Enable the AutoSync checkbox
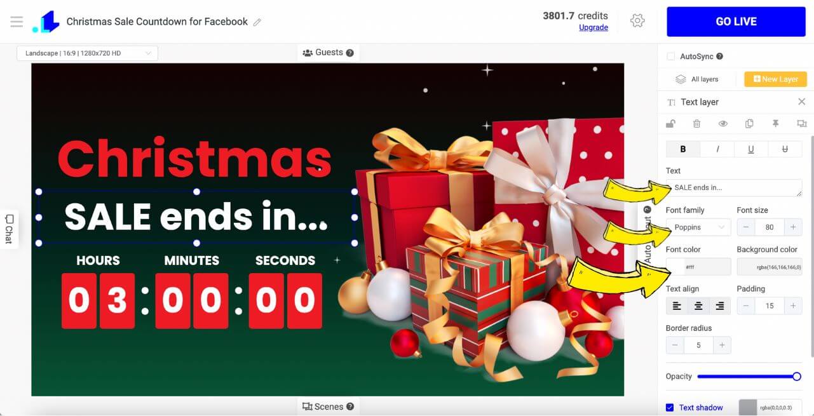Screen dimensions: 814x416 (670, 57)
